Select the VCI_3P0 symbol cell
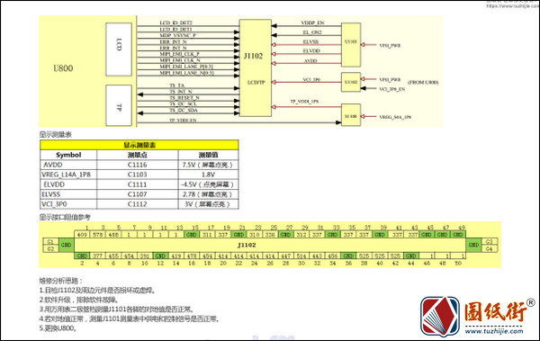Viewport: 540px width, 341px height. pyautogui.click(x=68, y=204)
